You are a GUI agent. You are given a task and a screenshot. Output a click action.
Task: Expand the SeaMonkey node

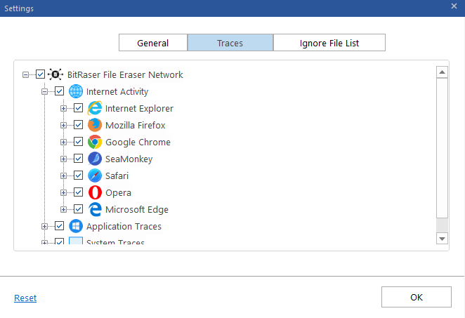pos(63,159)
